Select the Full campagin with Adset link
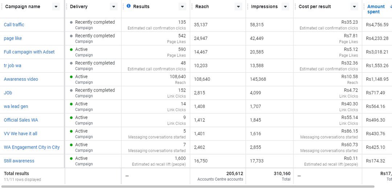The image size is (392, 189). pos(29,52)
